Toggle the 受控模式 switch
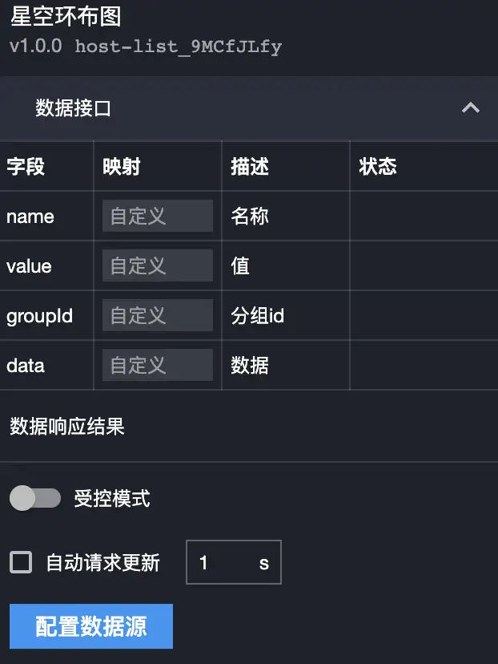498x664 pixels. click(x=35, y=499)
